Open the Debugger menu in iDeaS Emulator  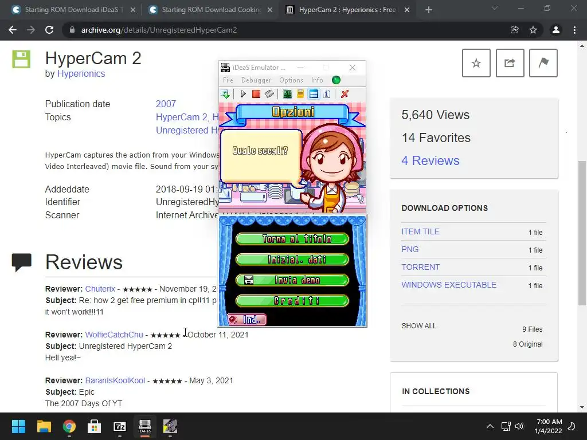click(x=256, y=80)
